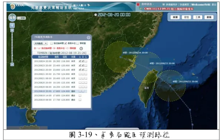Click the circular clock icon beside the red legend note
The height and width of the screenshot is (140, 220).
(81, 48)
